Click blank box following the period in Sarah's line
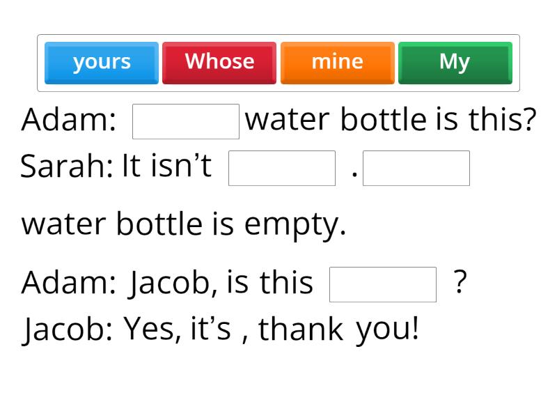This screenshot has height=418, width=557. (416, 169)
